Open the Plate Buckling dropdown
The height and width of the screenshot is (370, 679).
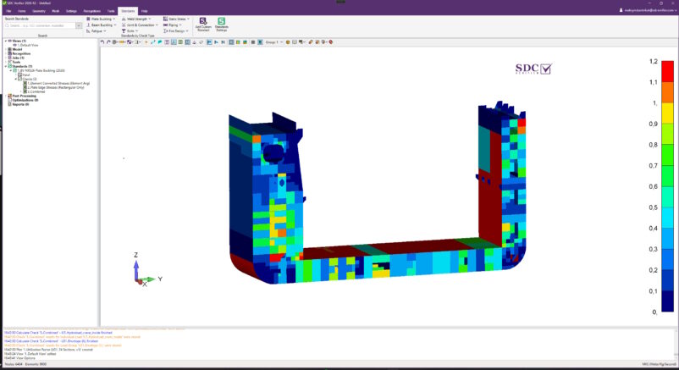pyautogui.click(x=101, y=19)
